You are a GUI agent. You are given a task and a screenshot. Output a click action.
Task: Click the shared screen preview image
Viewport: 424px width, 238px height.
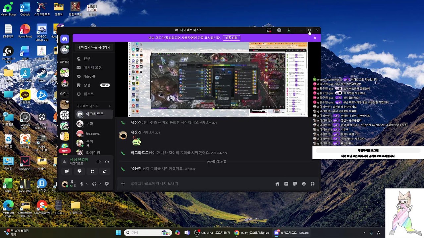point(218,79)
